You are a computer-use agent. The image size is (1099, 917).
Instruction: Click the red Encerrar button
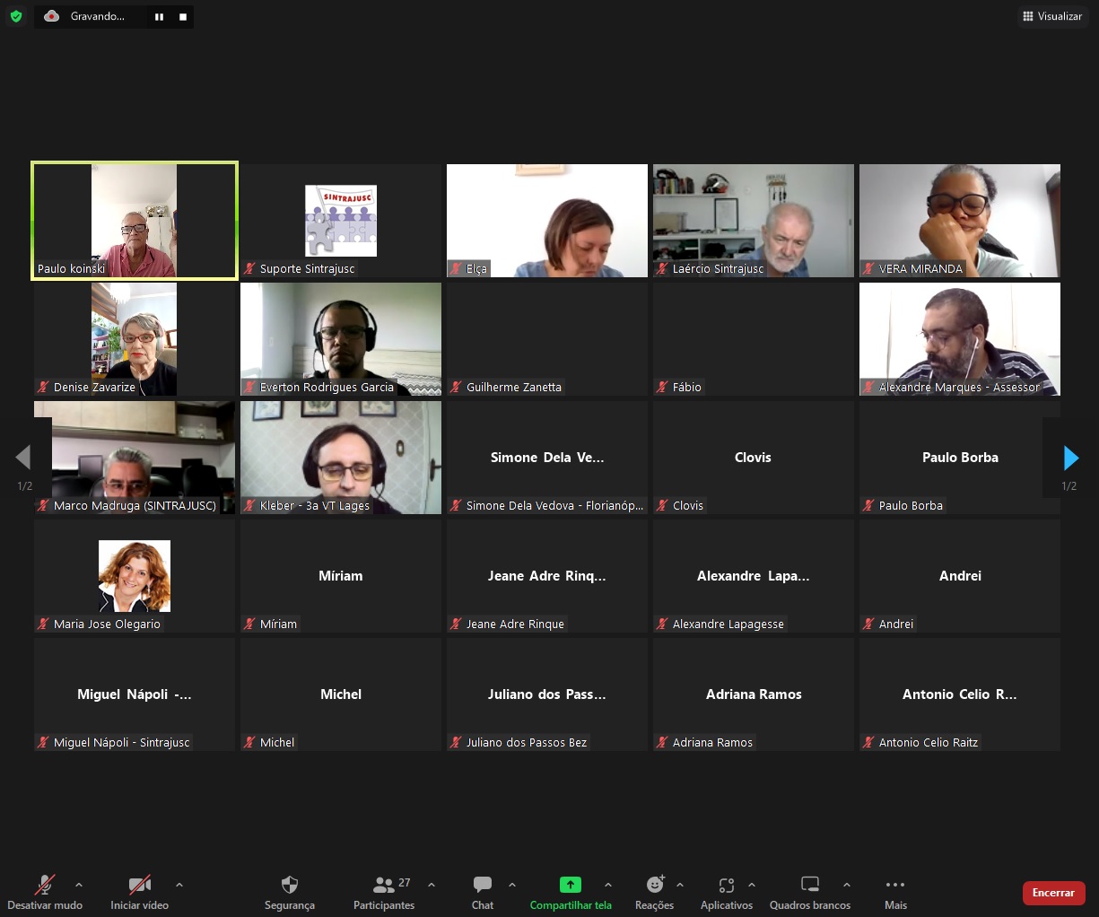coord(1053,893)
